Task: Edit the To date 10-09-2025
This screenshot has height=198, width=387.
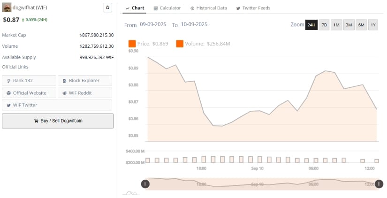Action: 194,24
